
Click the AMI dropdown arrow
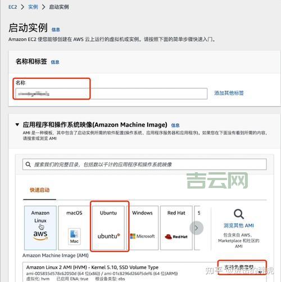[260, 272]
